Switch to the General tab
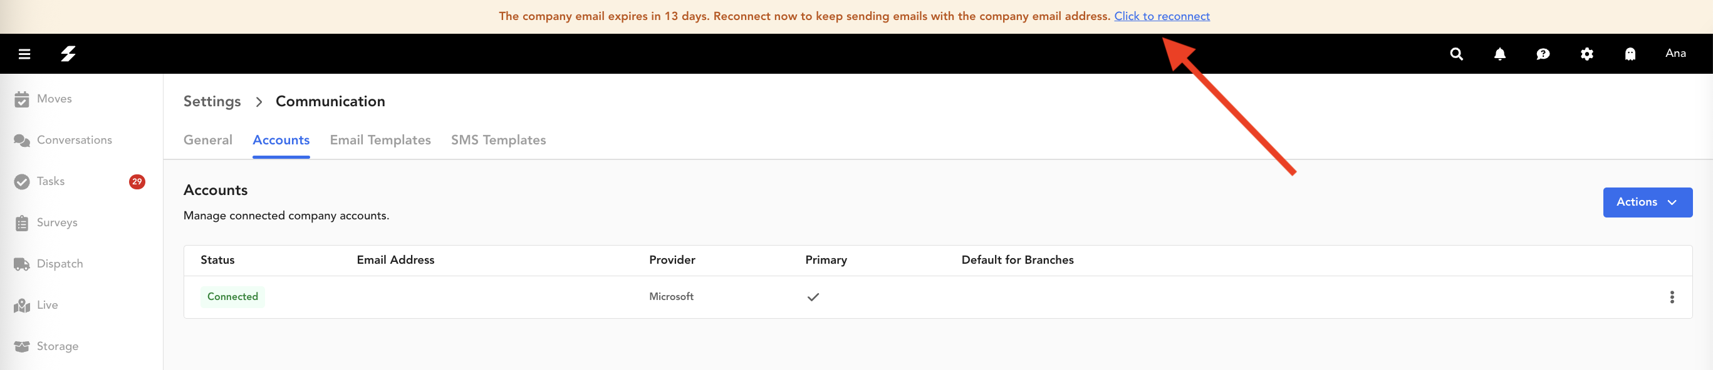Viewport: 1713px width, 370px height. 207,140
